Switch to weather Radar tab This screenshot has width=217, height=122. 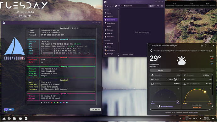tap(203, 70)
